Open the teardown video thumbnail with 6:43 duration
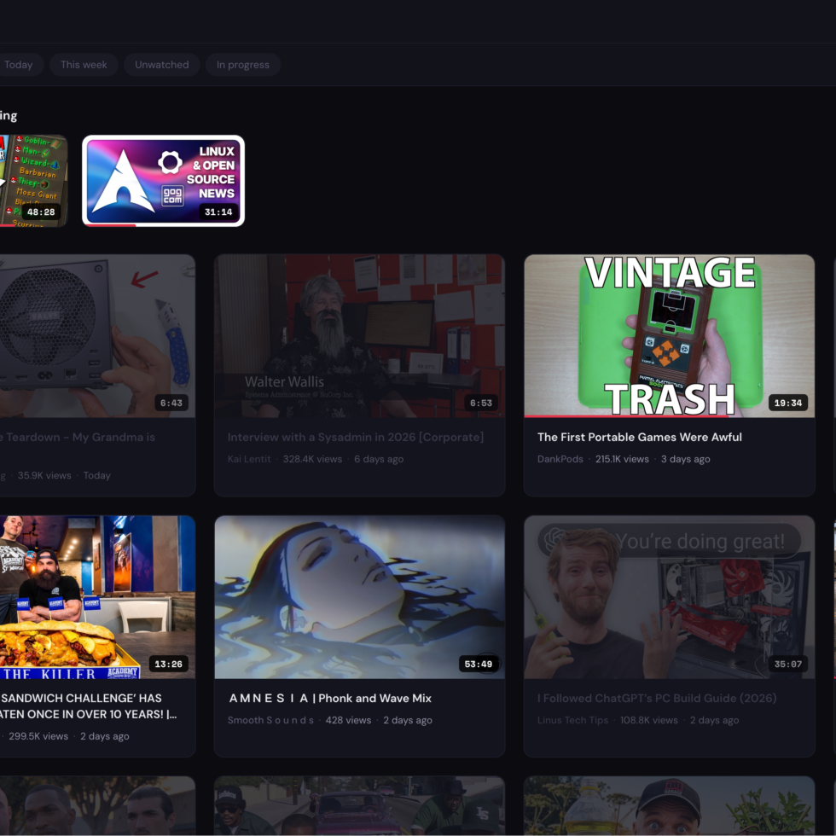836x836 pixels. pos(97,336)
